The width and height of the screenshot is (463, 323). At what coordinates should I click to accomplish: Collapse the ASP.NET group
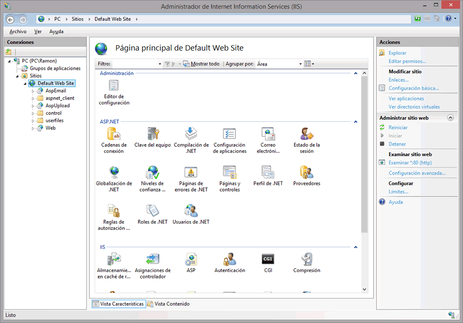click(356, 122)
